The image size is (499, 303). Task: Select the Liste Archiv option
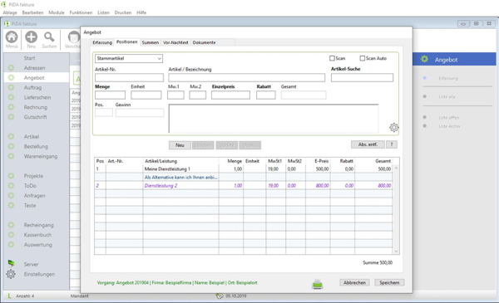[x=424, y=126]
